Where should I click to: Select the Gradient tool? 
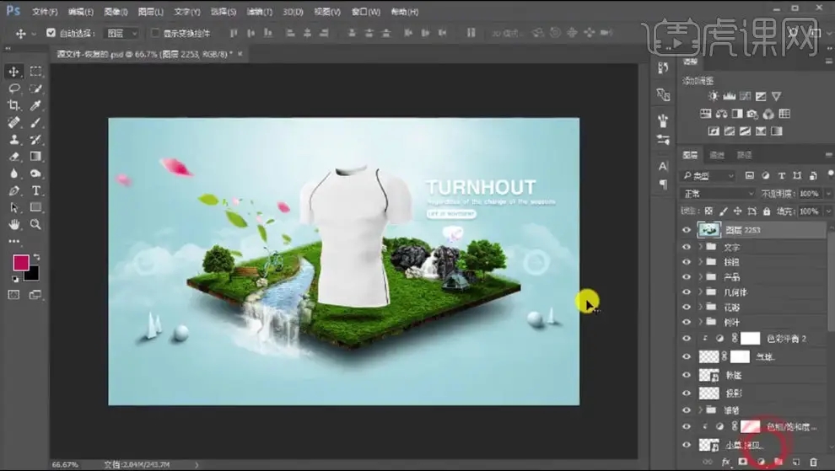[35, 157]
